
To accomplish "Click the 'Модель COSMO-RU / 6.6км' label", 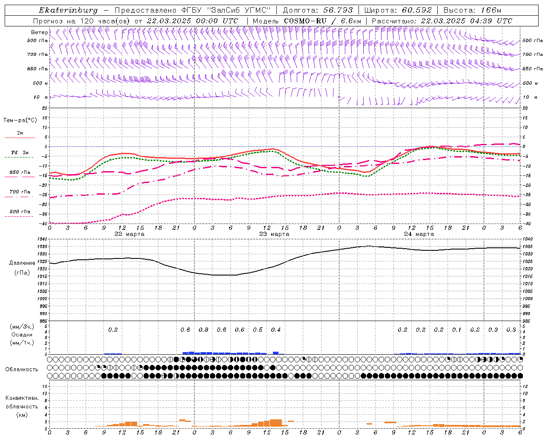I will tap(307, 21).
